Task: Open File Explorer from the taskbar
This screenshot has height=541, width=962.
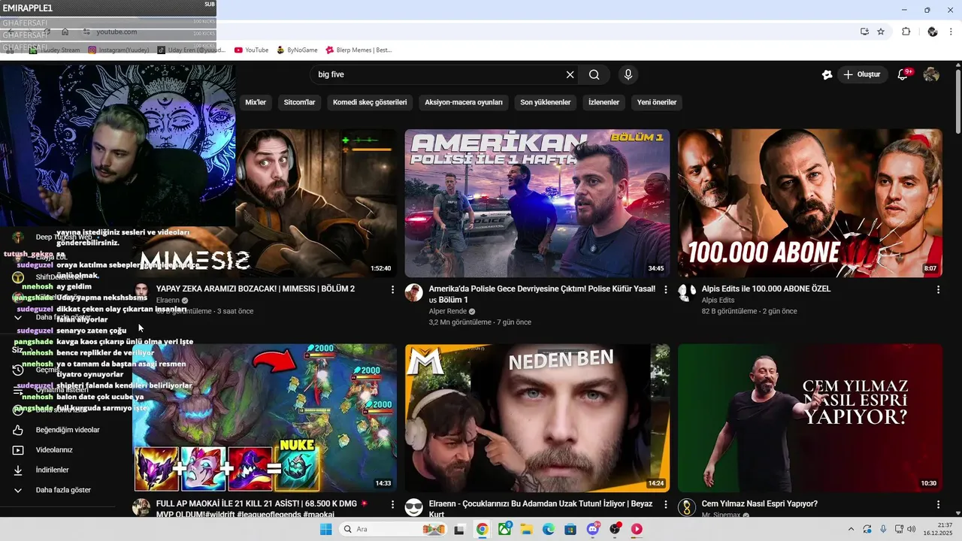Action: (526, 529)
